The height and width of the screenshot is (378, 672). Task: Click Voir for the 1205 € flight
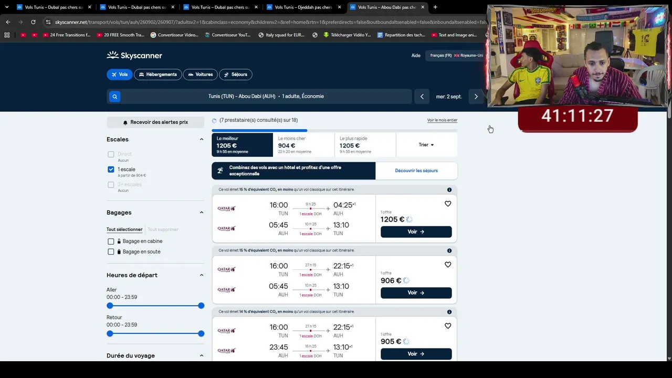click(416, 232)
